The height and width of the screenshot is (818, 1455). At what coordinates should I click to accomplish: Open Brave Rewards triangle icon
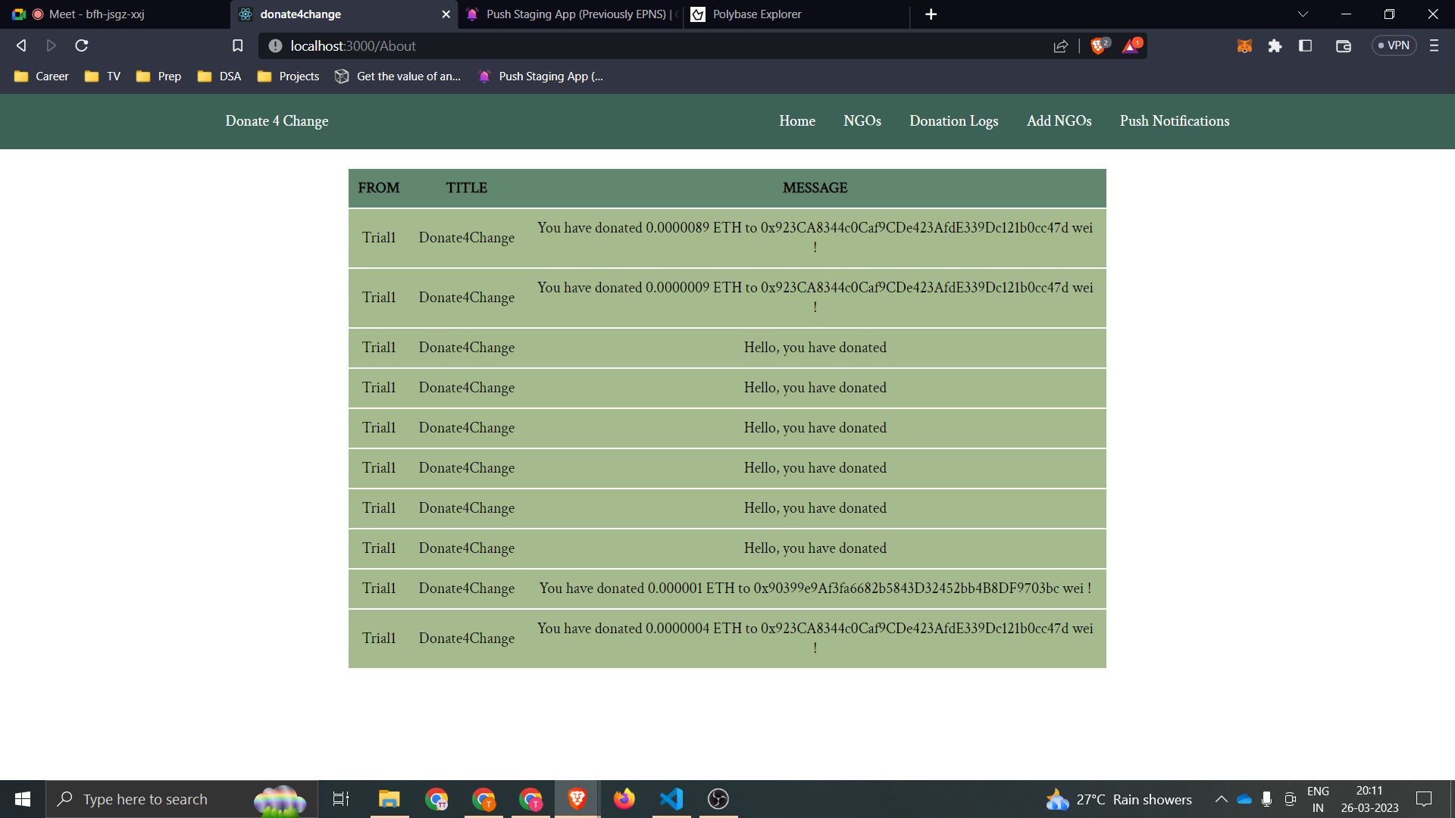click(x=1131, y=46)
